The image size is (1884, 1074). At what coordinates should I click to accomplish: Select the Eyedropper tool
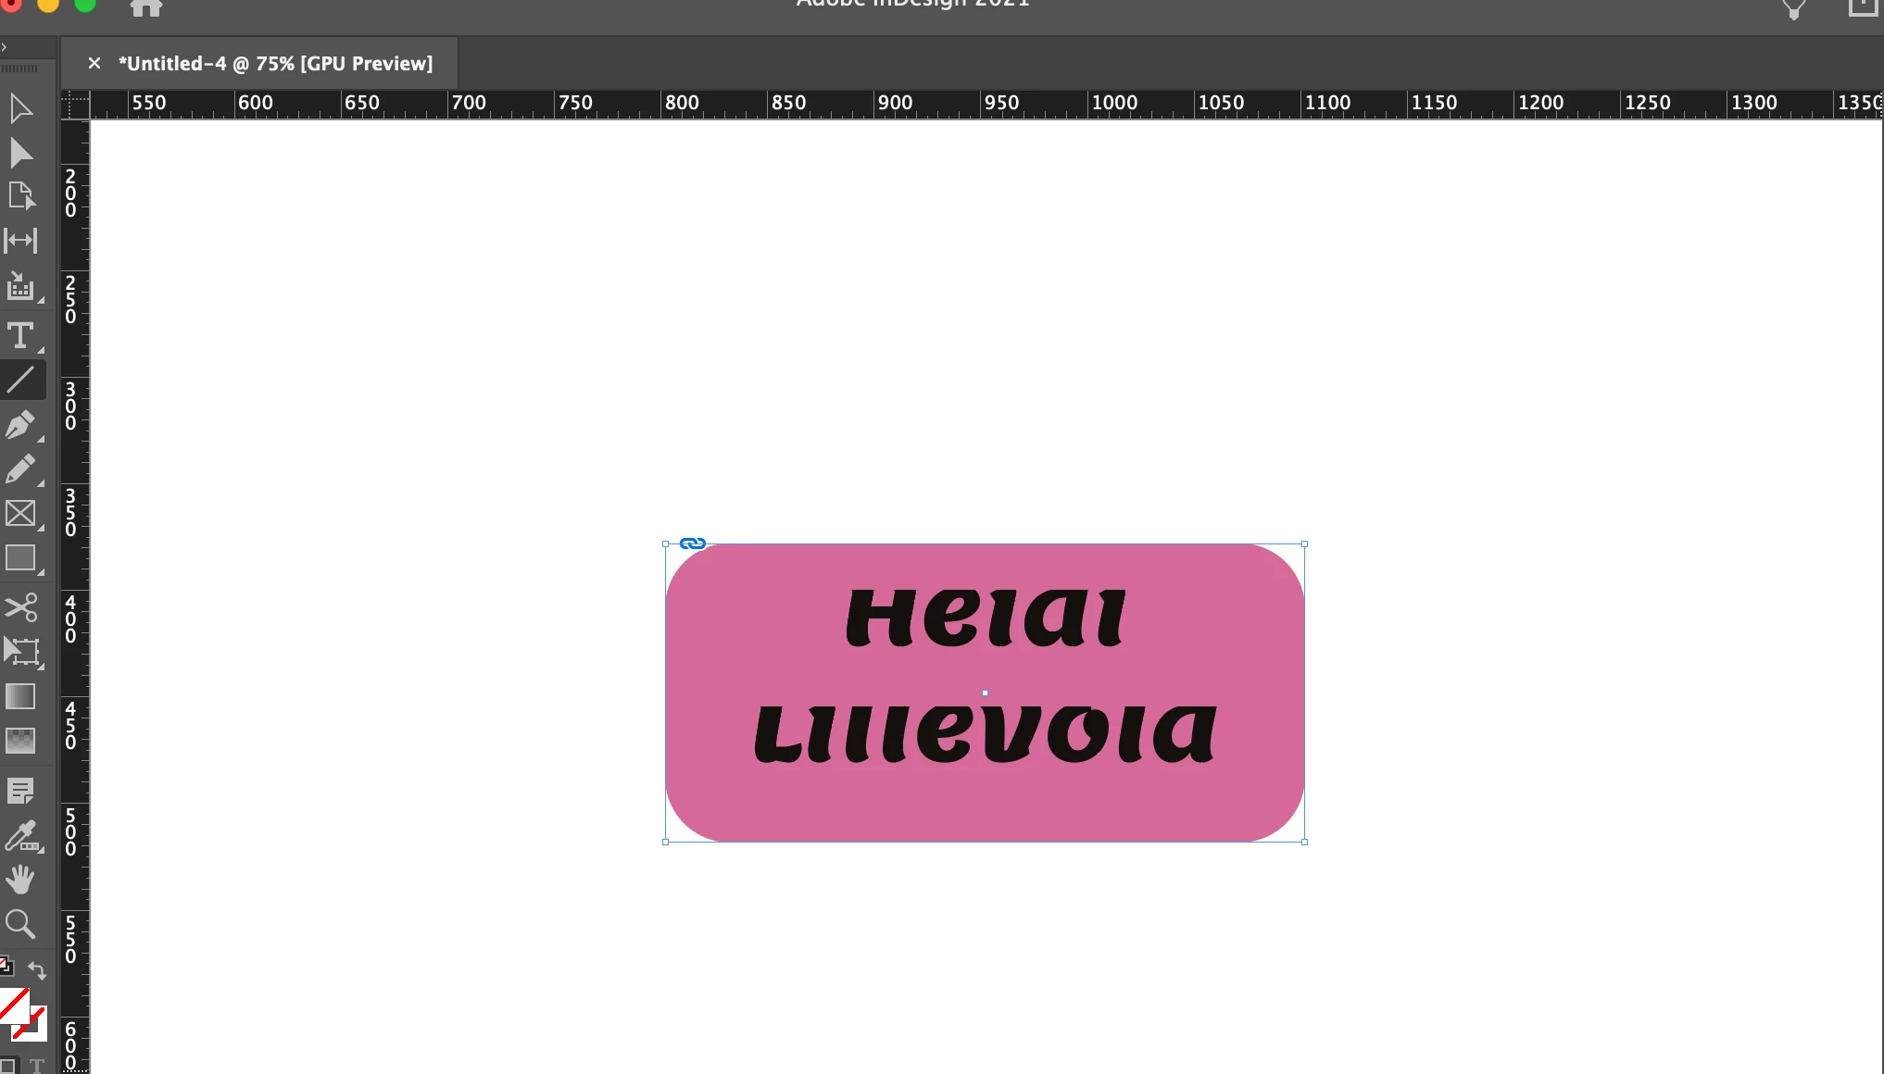tap(20, 836)
